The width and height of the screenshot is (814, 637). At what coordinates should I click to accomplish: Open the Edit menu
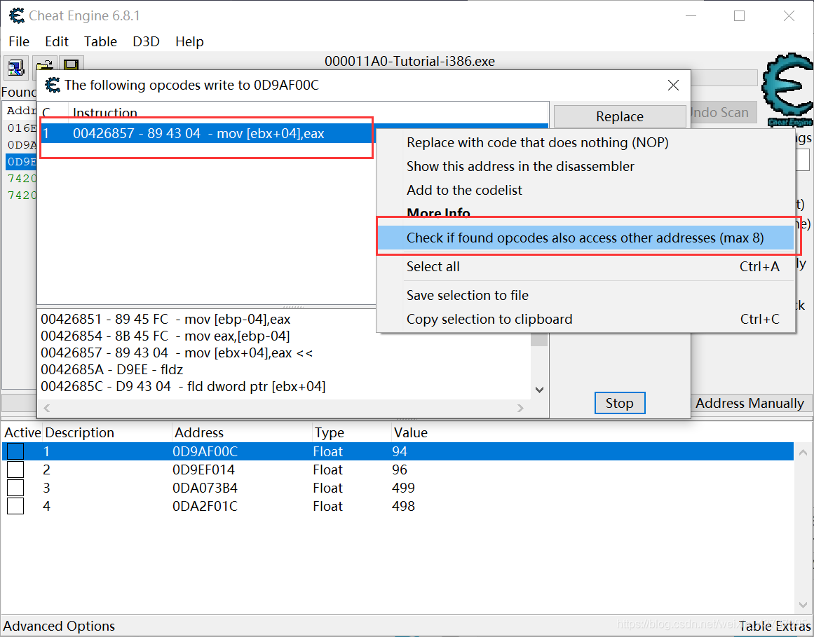tap(57, 41)
